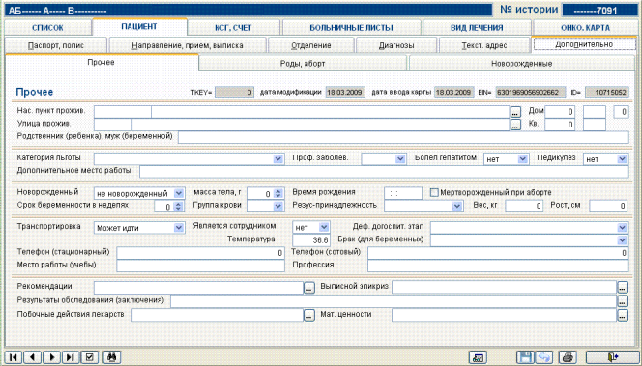Print with the printer icon
The width and height of the screenshot is (642, 366).
568,357
